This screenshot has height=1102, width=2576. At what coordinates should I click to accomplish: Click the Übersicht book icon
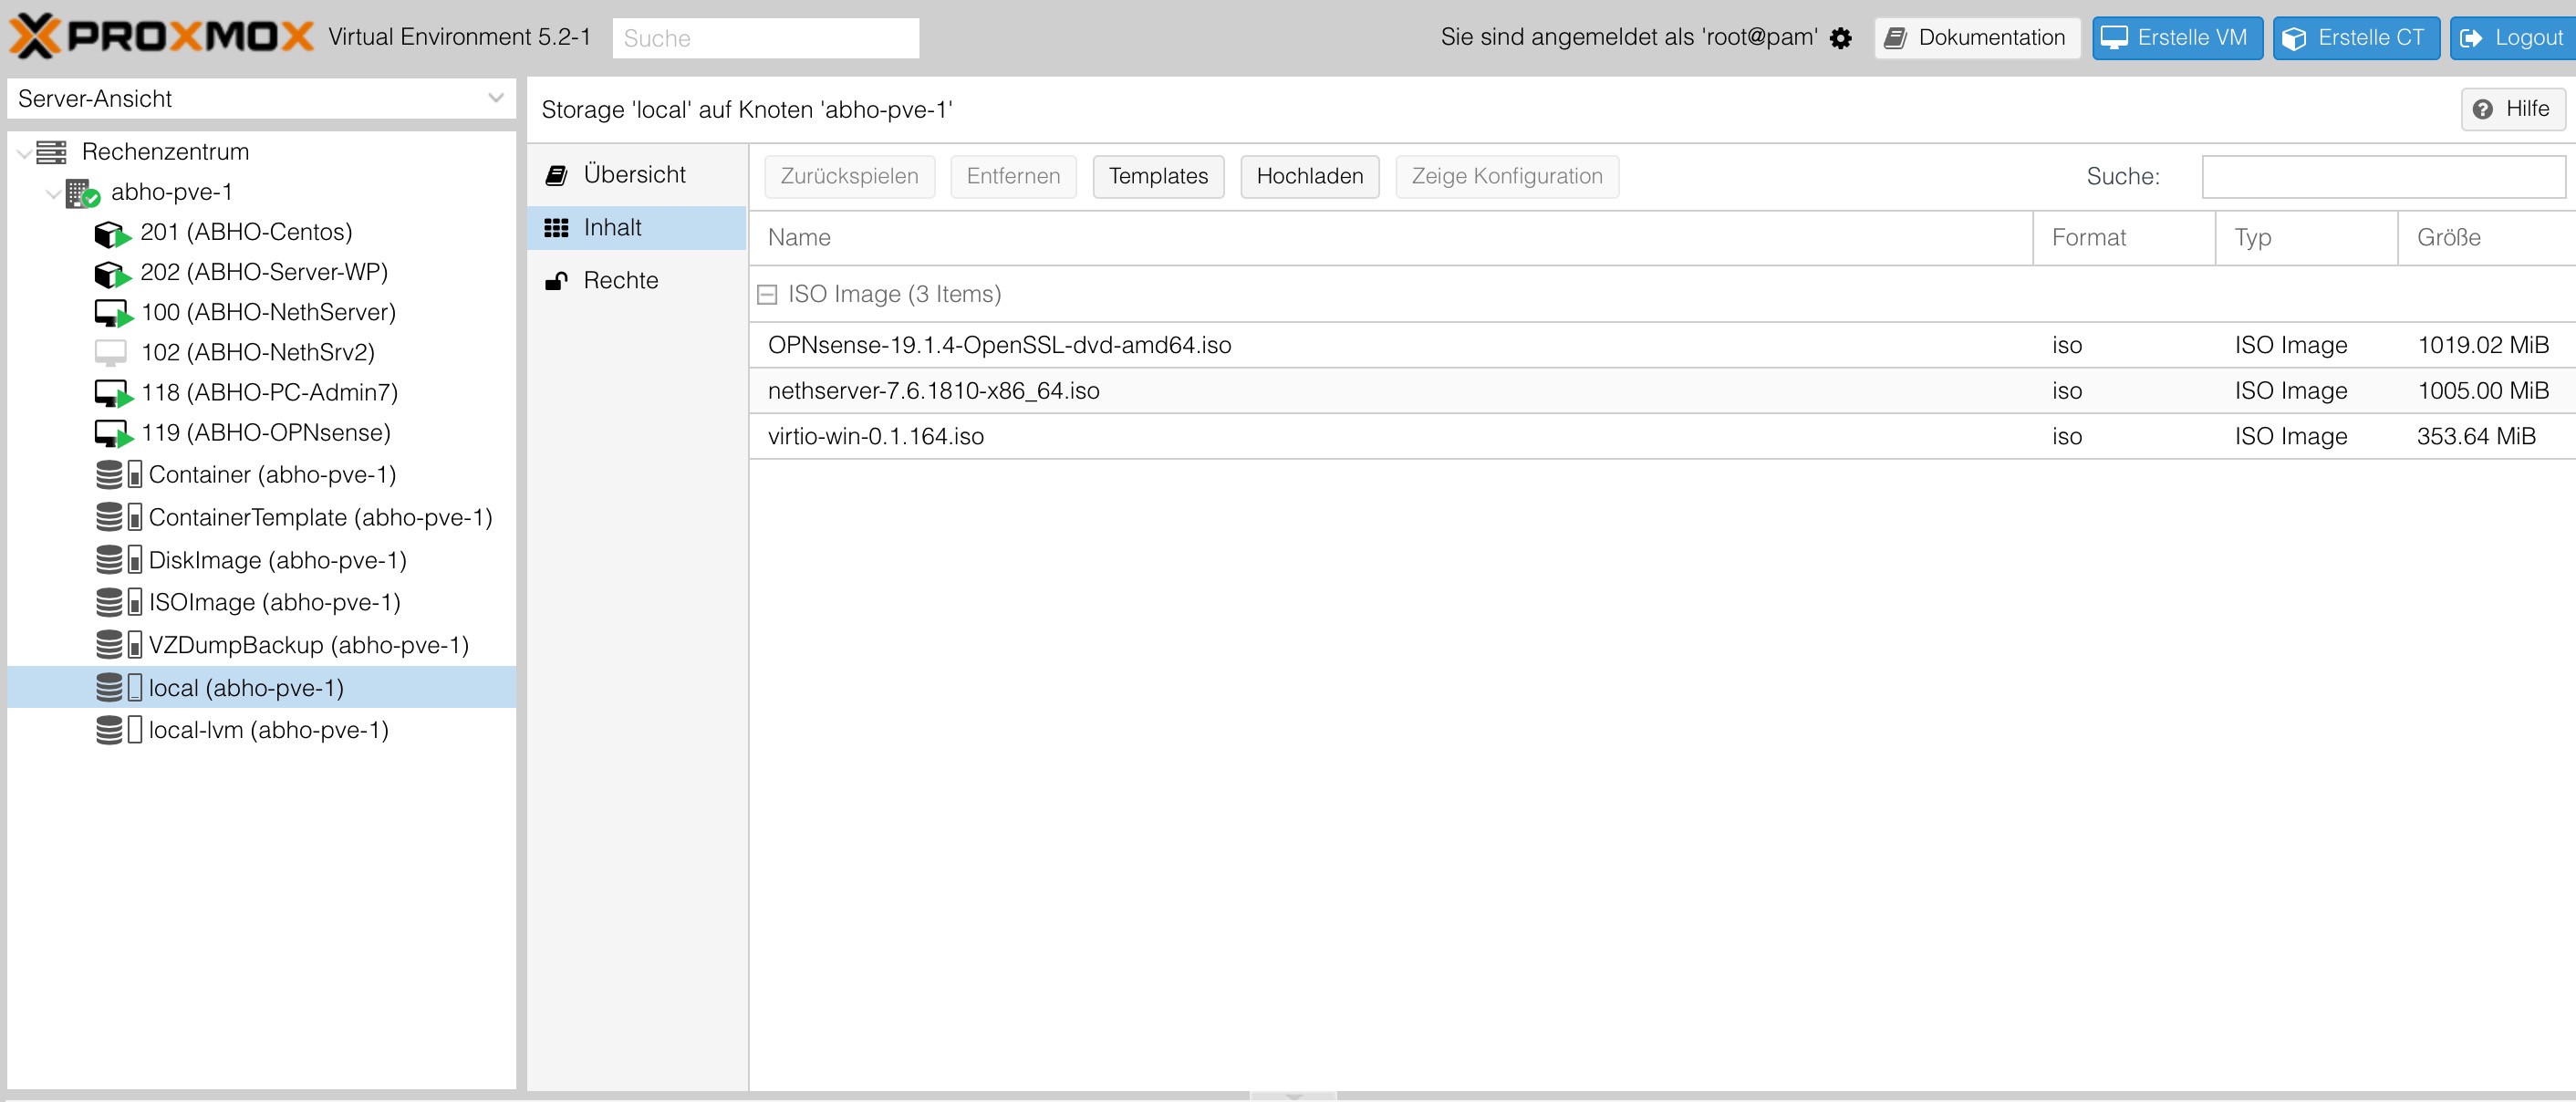[x=556, y=176]
